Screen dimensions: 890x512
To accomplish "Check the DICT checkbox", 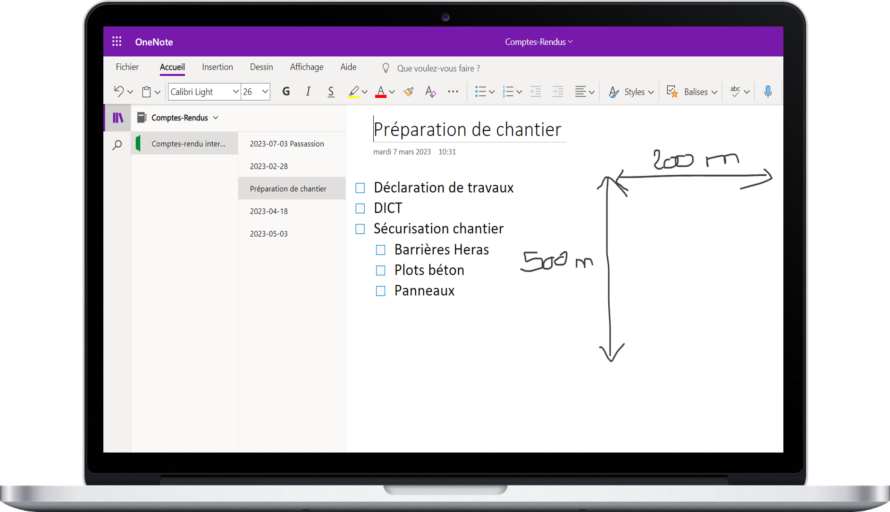I will pos(360,208).
